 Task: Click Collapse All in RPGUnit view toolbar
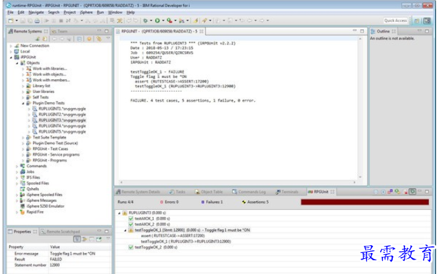click(376, 192)
